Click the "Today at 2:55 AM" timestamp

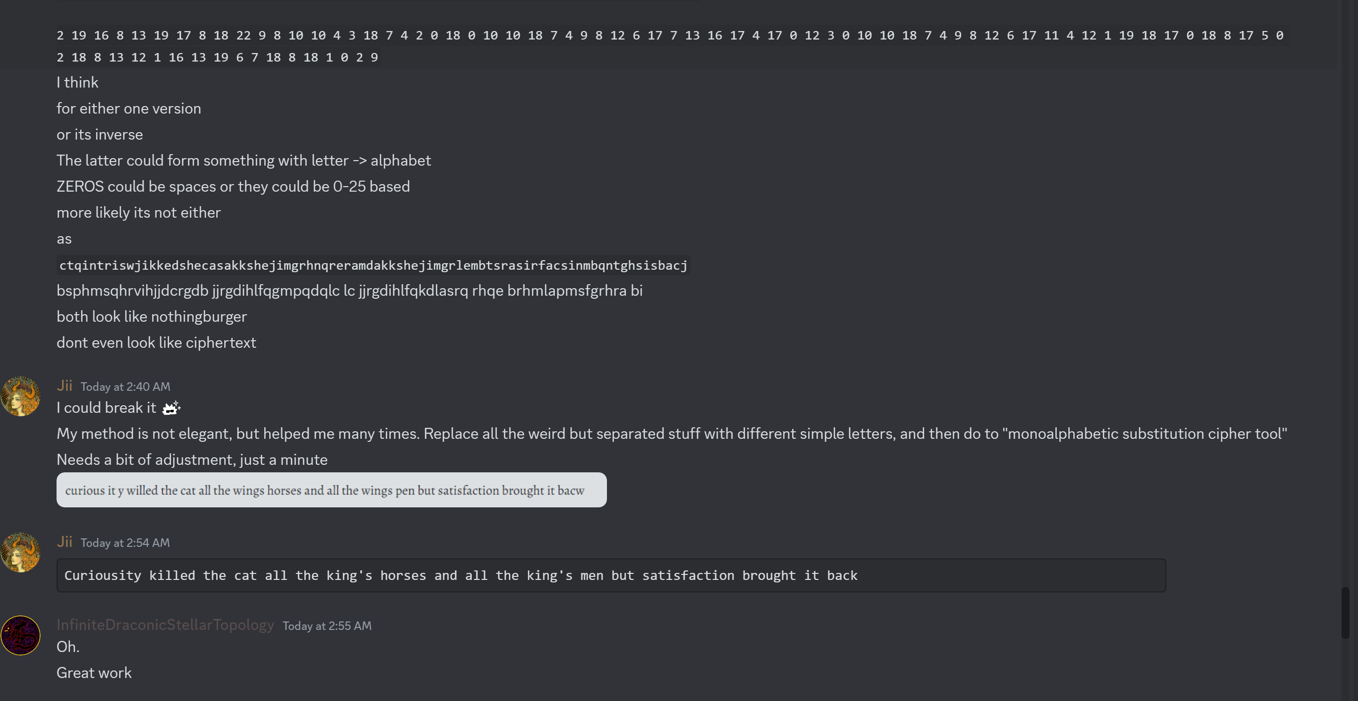point(327,626)
